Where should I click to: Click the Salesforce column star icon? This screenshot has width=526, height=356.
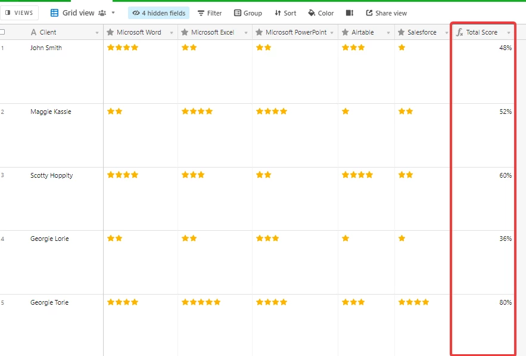[401, 32]
